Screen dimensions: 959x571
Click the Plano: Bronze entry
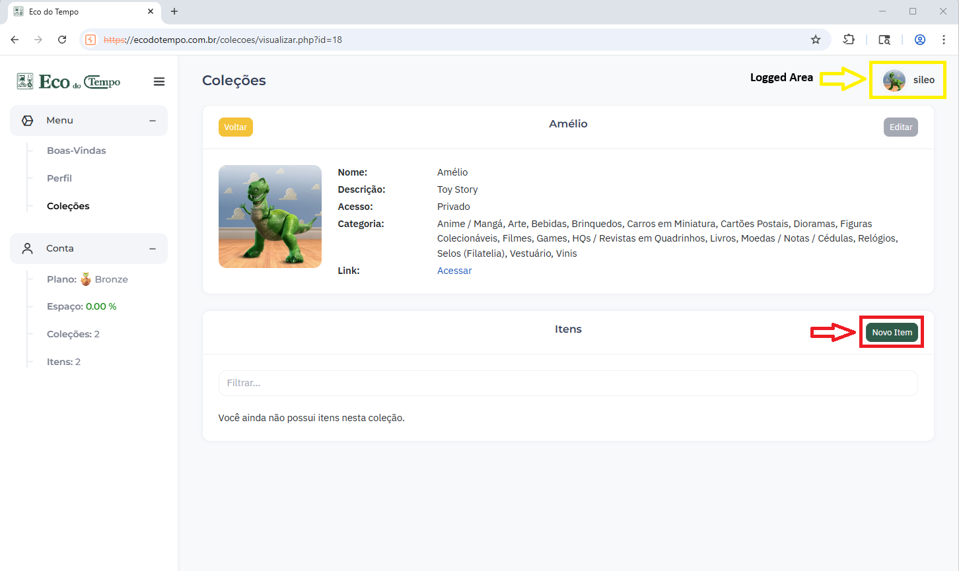tap(87, 279)
